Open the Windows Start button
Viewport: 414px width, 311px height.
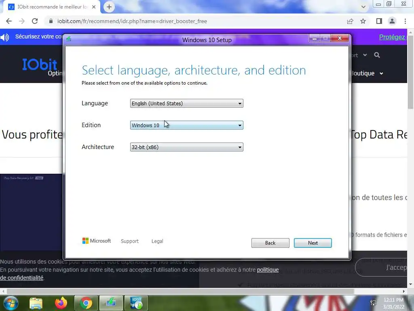[x=11, y=303]
